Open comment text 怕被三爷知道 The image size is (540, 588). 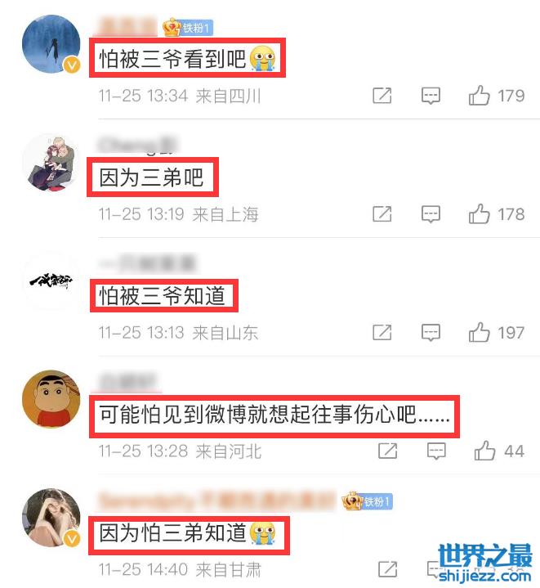click(x=162, y=295)
